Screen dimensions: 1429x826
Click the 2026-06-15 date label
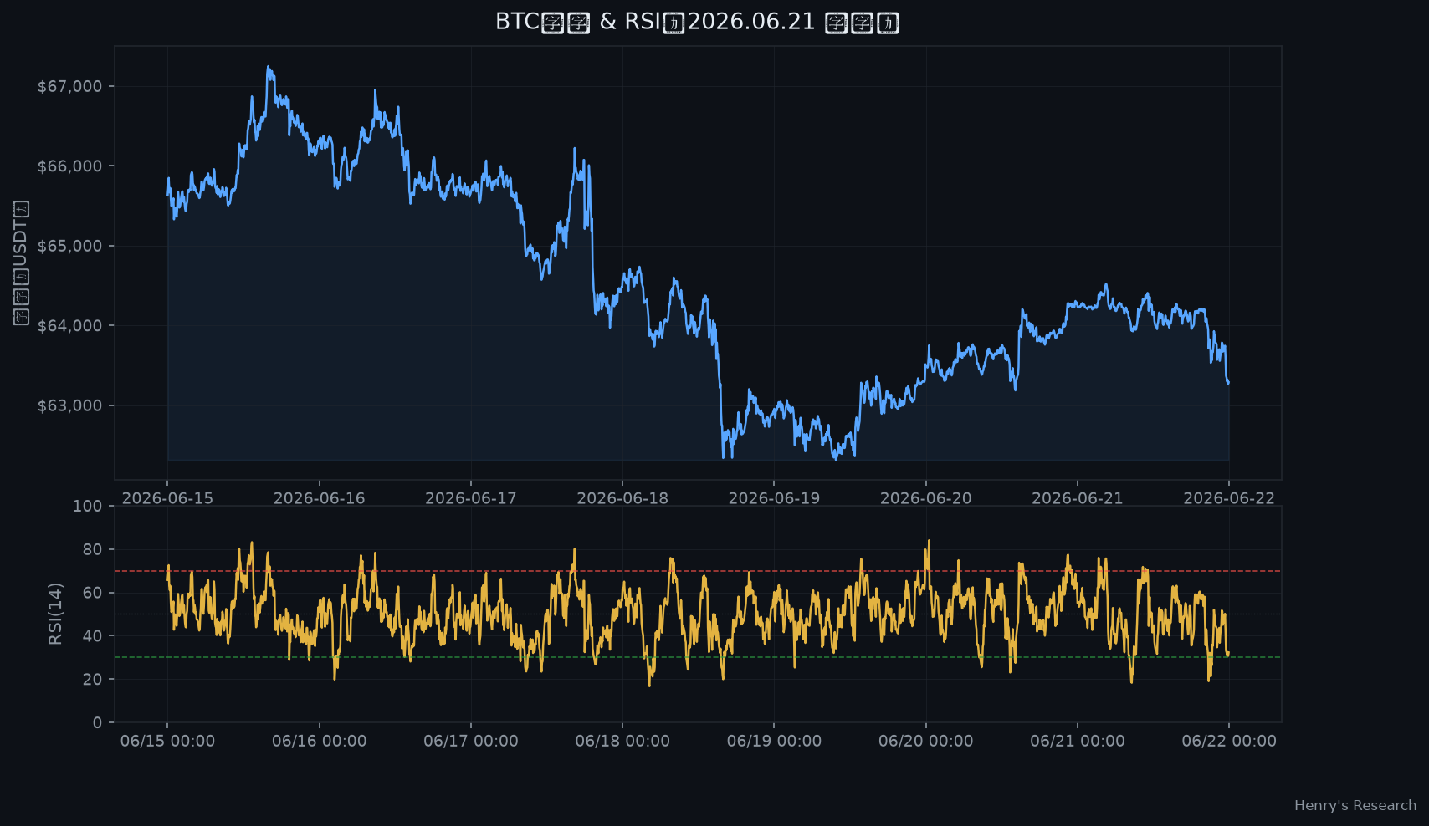167,498
